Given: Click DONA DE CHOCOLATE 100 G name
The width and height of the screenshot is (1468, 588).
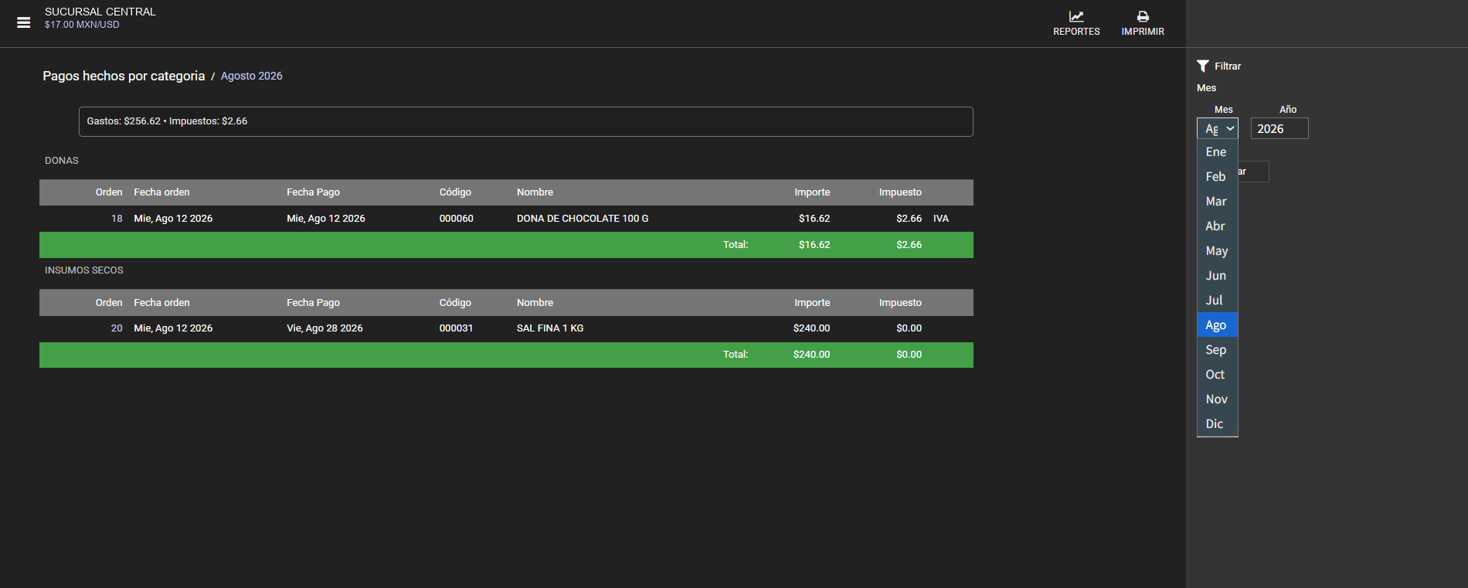Looking at the screenshot, I should (x=583, y=219).
